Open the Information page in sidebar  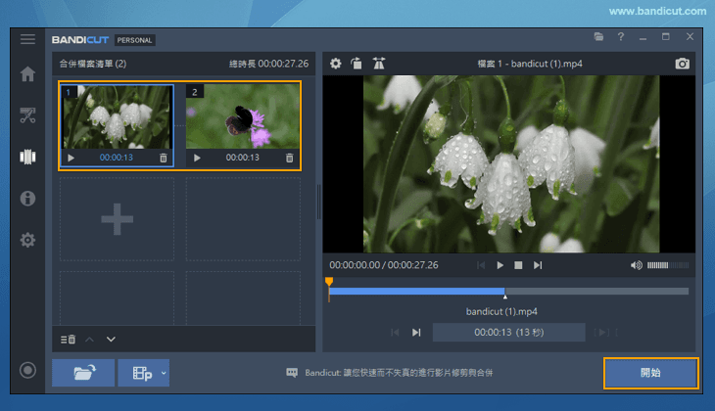pyautogui.click(x=27, y=199)
